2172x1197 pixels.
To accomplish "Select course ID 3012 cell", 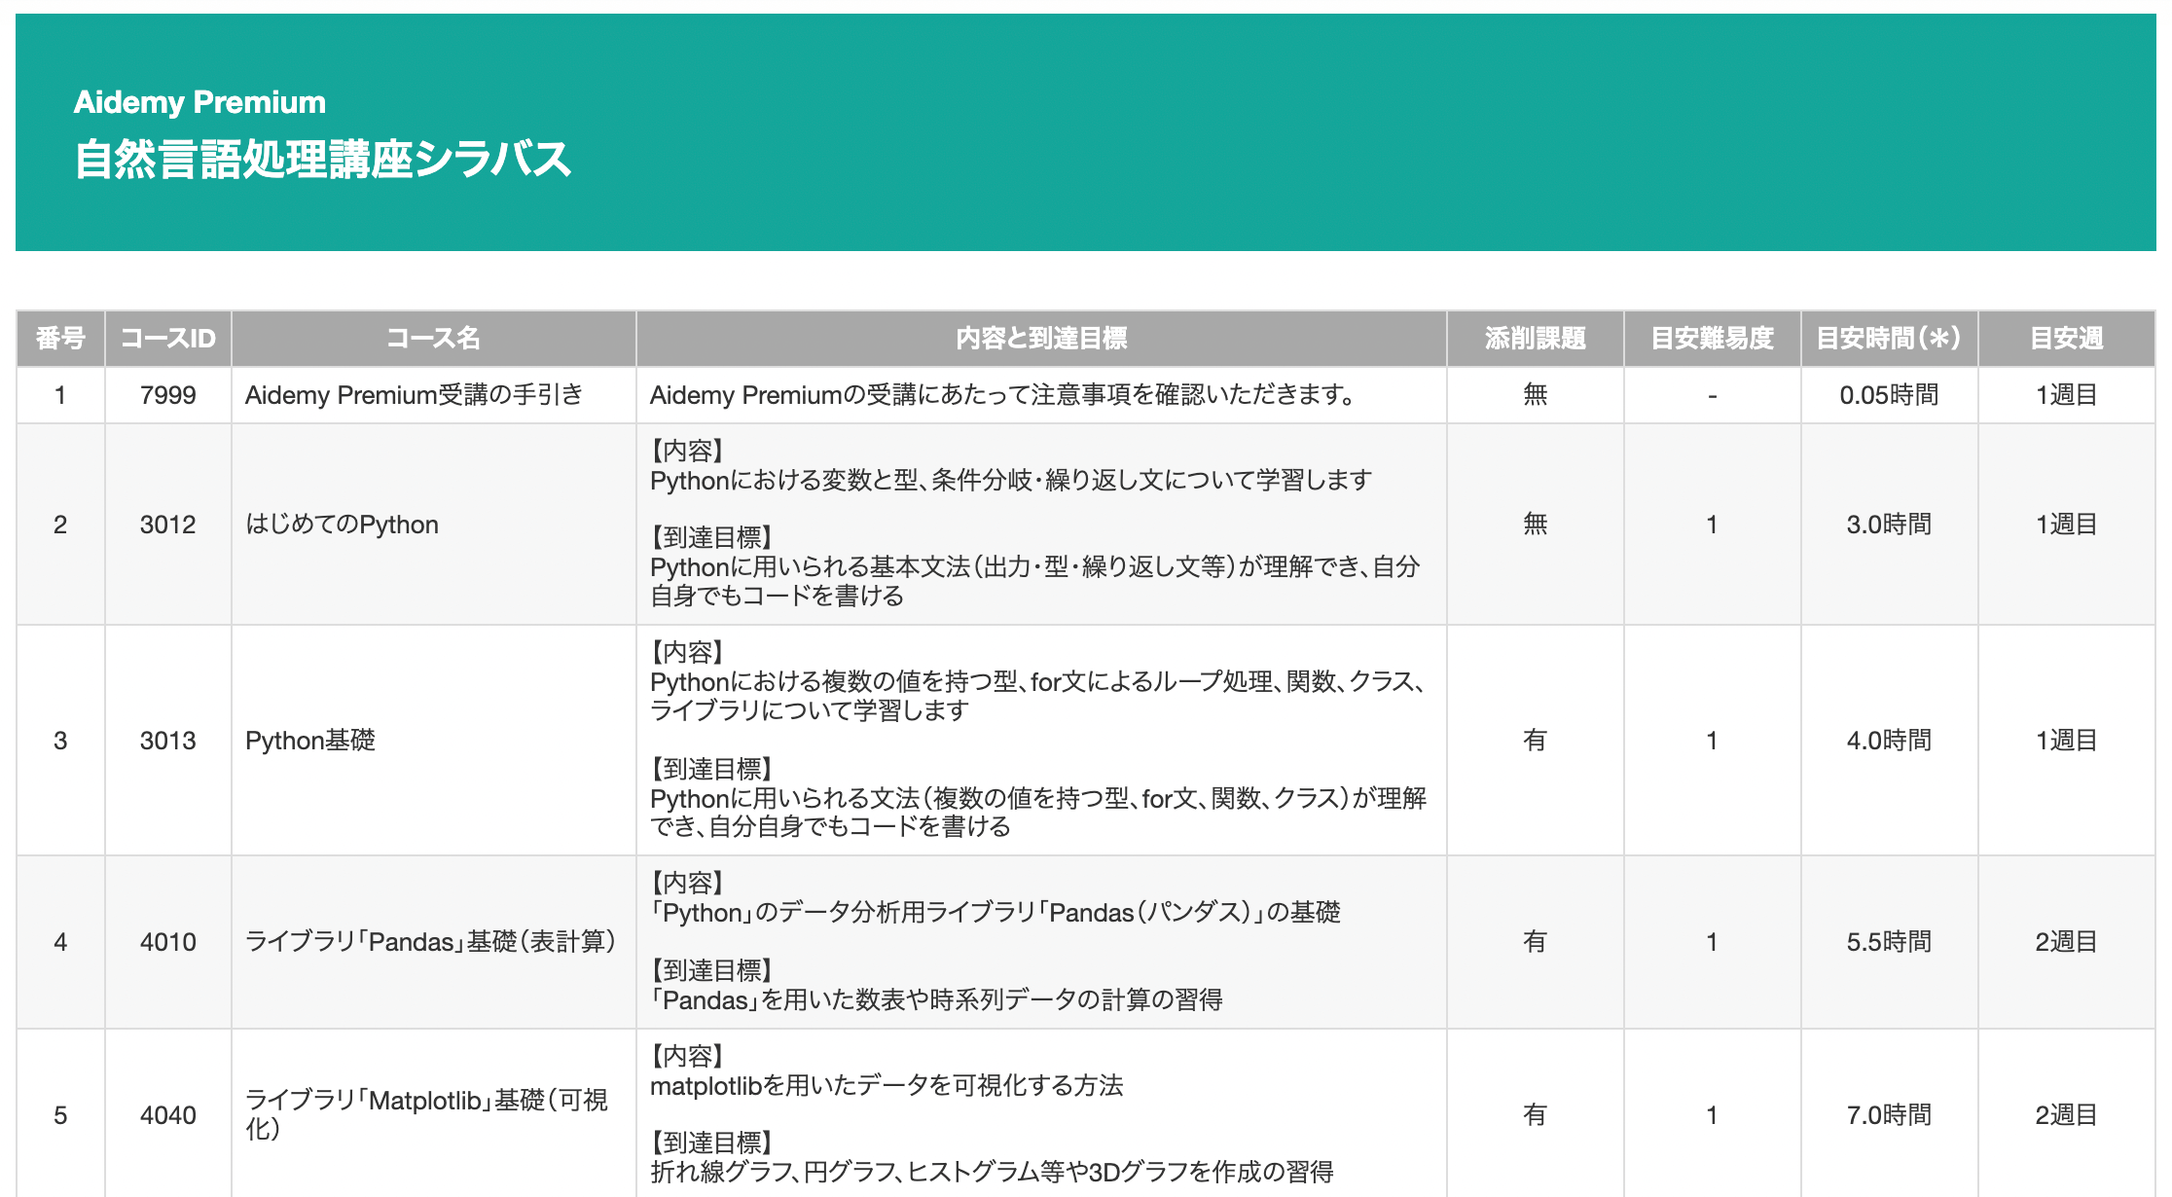I will click(168, 525).
